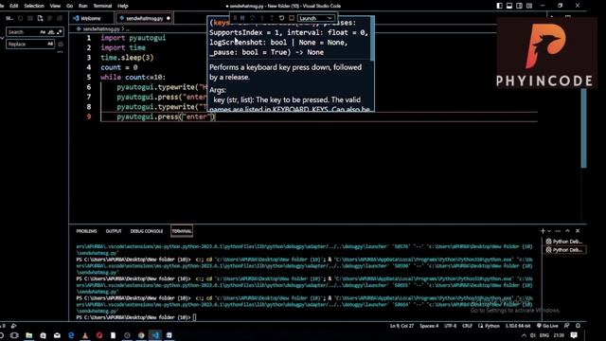Screen dimensions: 606x341
Task: Toggle Preserve Case in Replace box
Action: 50,45
